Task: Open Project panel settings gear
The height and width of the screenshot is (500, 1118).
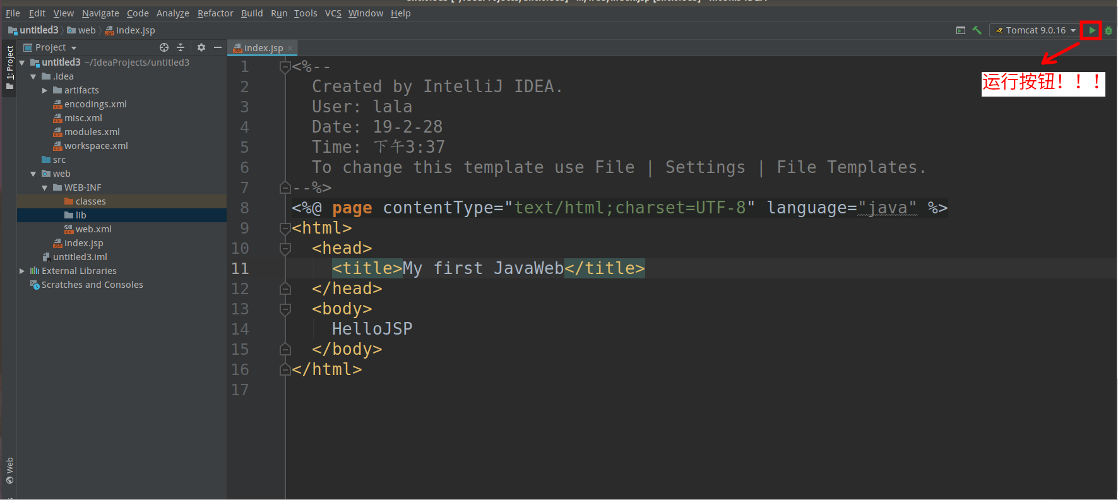Action: tap(201, 47)
